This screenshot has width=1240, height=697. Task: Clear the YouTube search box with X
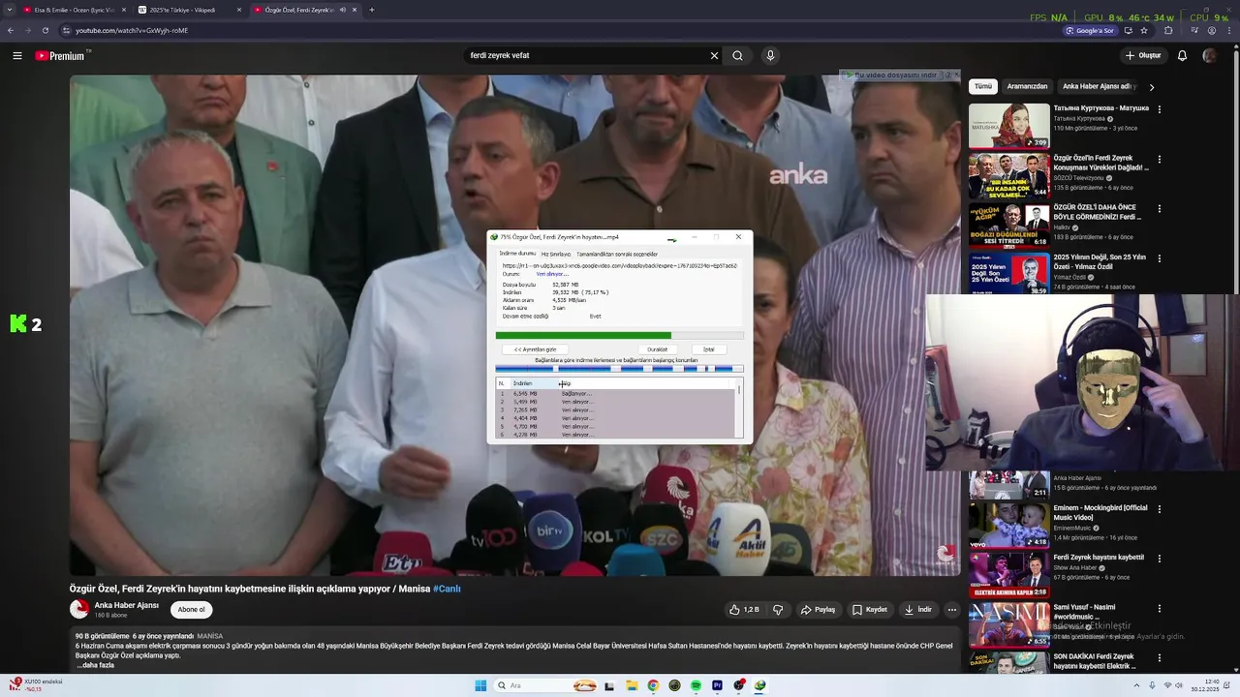[714, 55]
